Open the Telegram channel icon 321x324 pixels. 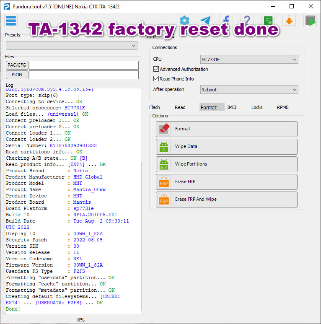pos(205,21)
